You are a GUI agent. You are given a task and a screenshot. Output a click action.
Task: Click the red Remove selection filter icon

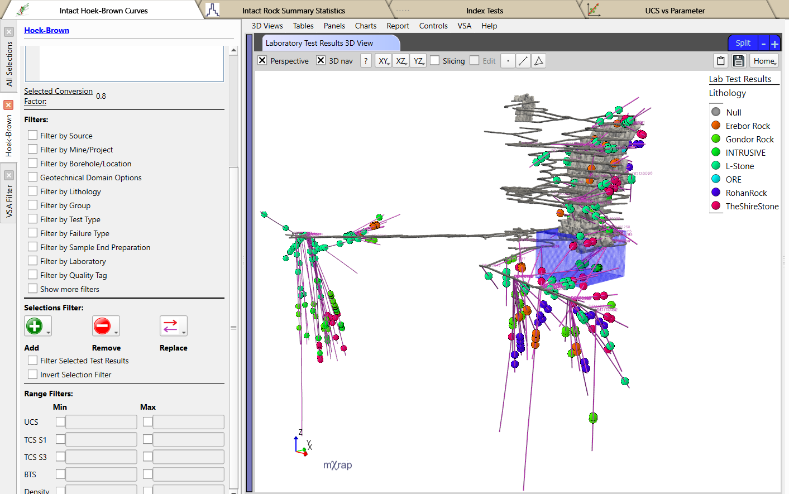pyautogui.click(x=102, y=326)
